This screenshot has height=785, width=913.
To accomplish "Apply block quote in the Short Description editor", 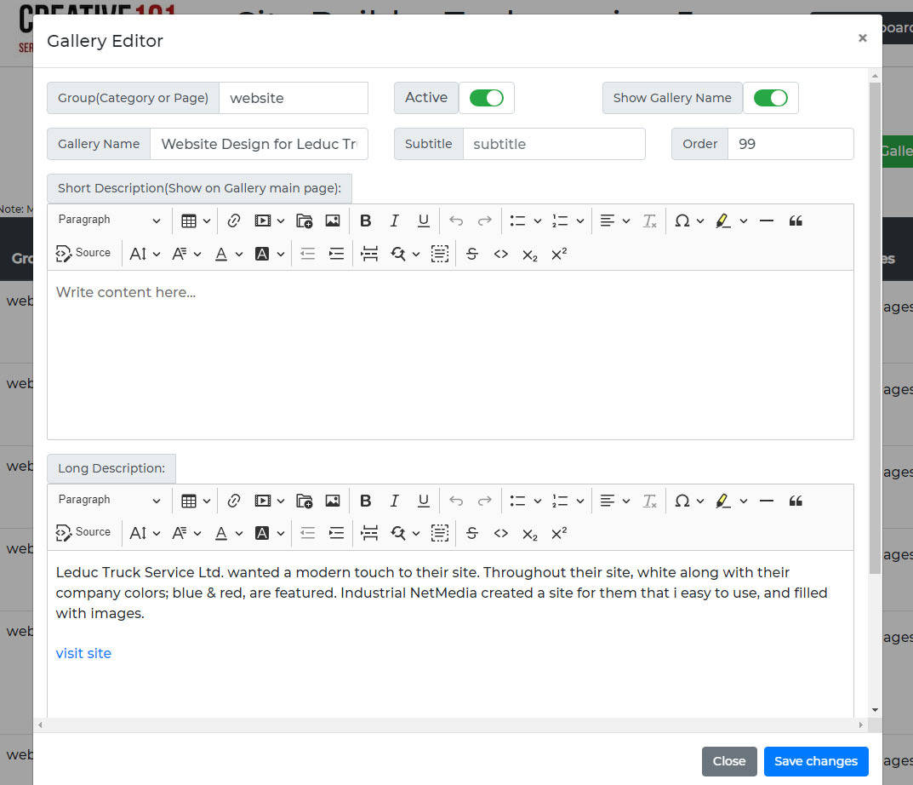I will click(796, 221).
